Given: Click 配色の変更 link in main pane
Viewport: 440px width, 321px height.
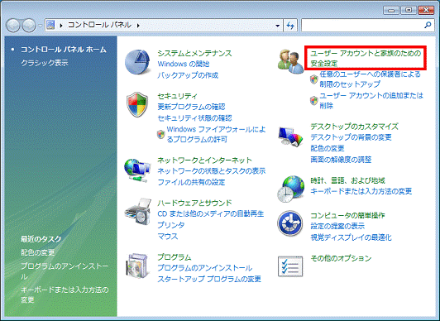Looking at the screenshot, I should pyautogui.click(x=328, y=148).
